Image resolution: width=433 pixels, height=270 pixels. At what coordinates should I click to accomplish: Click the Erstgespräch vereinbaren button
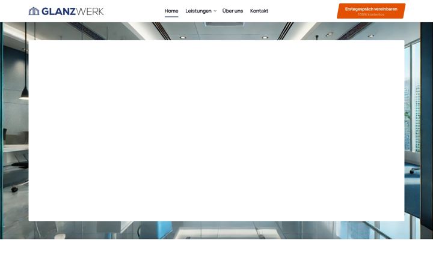(371, 11)
